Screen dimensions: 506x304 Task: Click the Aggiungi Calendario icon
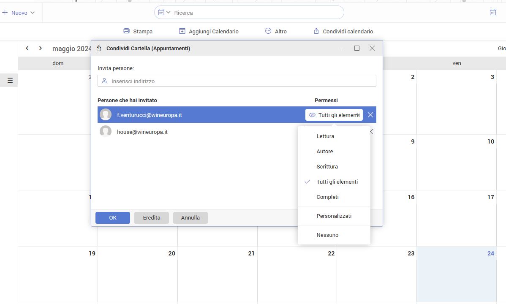click(182, 31)
